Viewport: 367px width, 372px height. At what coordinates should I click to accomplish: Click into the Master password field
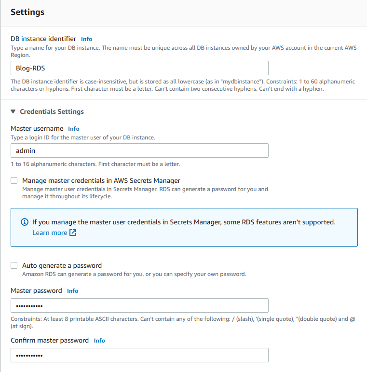(x=139, y=306)
